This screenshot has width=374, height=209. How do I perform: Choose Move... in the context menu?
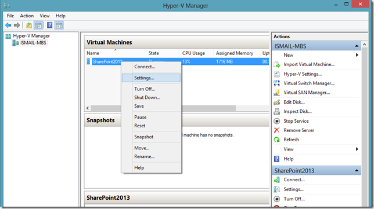(x=151, y=148)
